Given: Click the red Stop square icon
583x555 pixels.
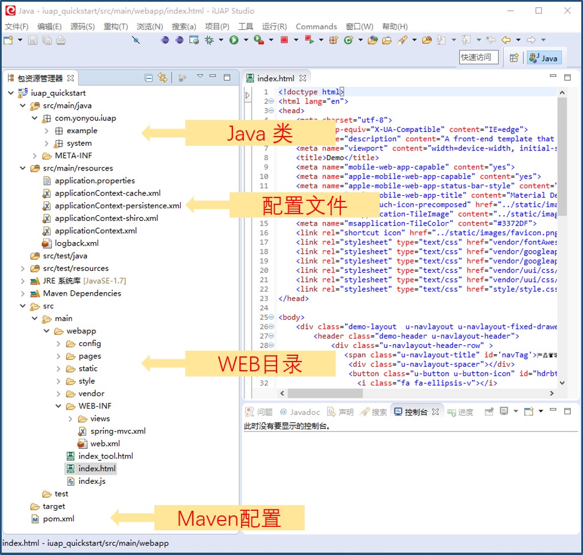Looking at the screenshot, I should pyautogui.click(x=284, y=40).
